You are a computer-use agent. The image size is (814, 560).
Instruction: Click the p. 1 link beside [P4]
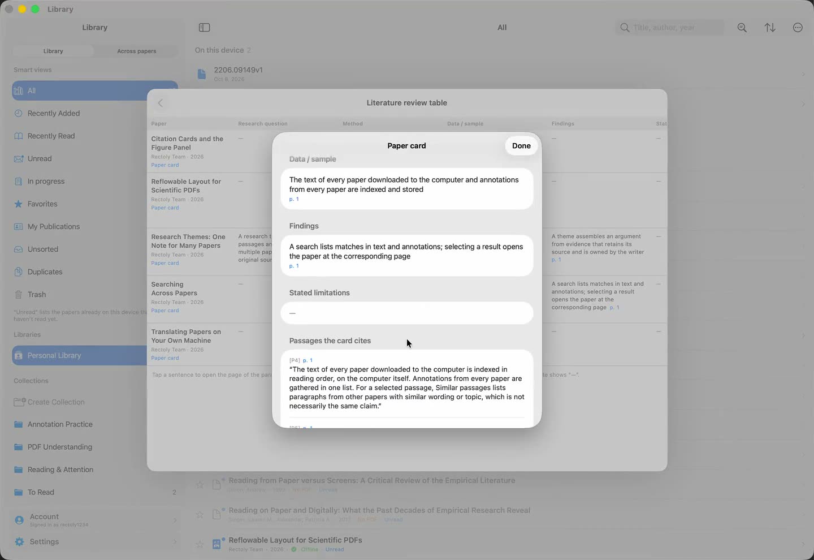click(308, 360)
